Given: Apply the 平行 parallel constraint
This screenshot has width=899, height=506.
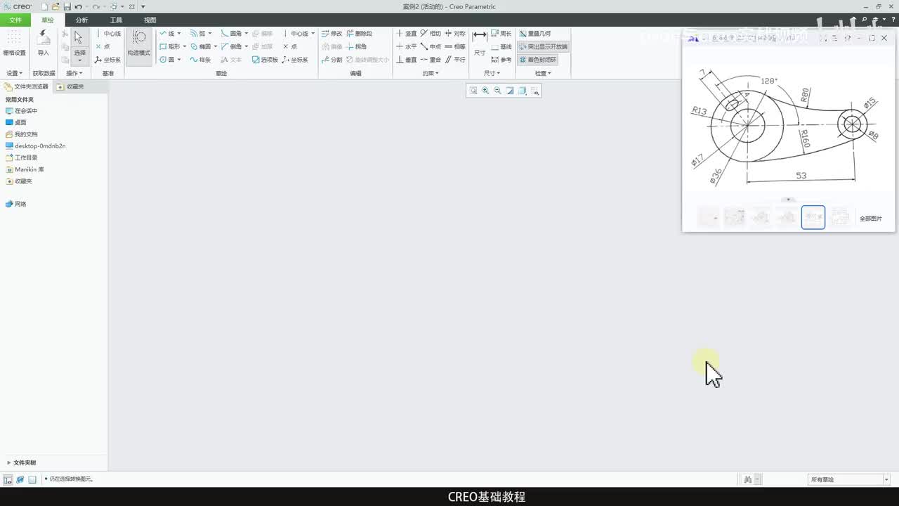Looking at the screenshot, I should click(x=455, y=60).
